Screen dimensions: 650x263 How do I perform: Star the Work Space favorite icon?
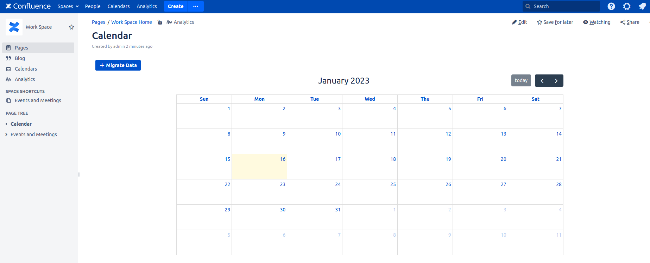71,27
